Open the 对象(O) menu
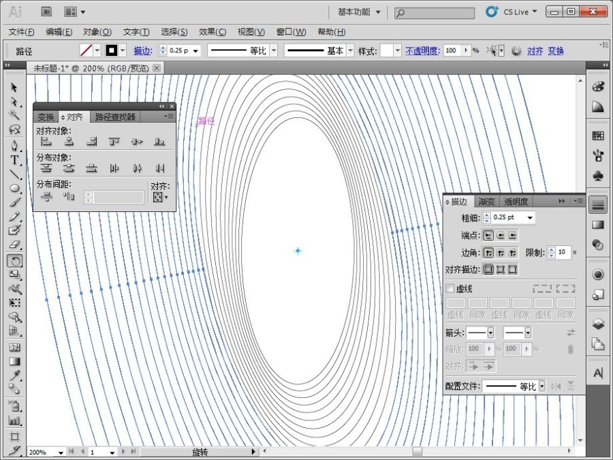 97,31
